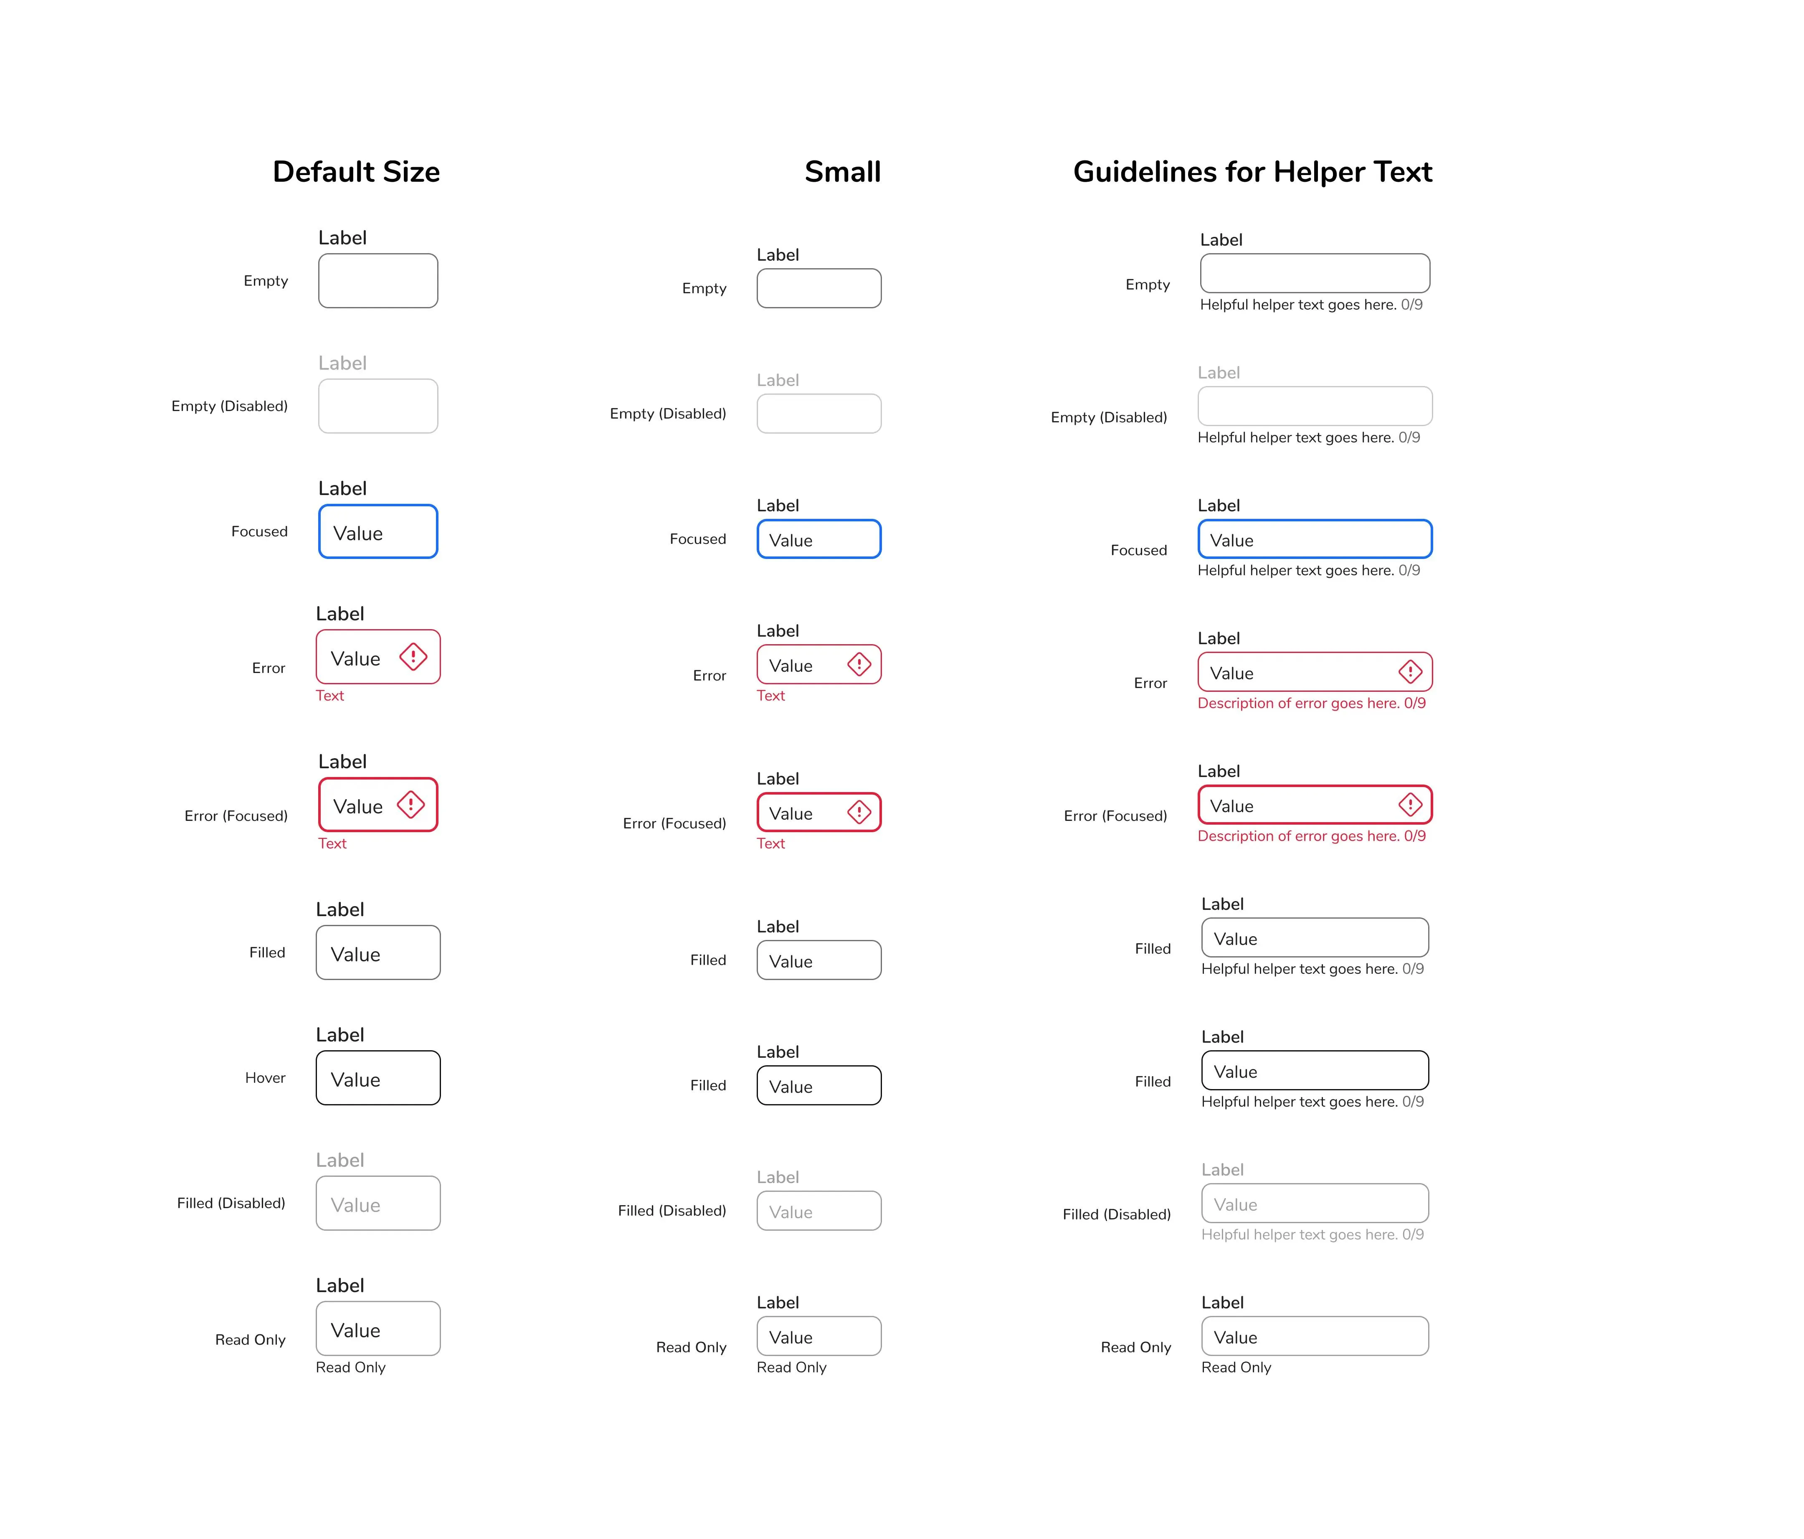Click the Filled (Disabled) input in Guidelines column
Image resolution: width=1804 pixels, height=1539 pixels.
(x=1314, y=1203)
